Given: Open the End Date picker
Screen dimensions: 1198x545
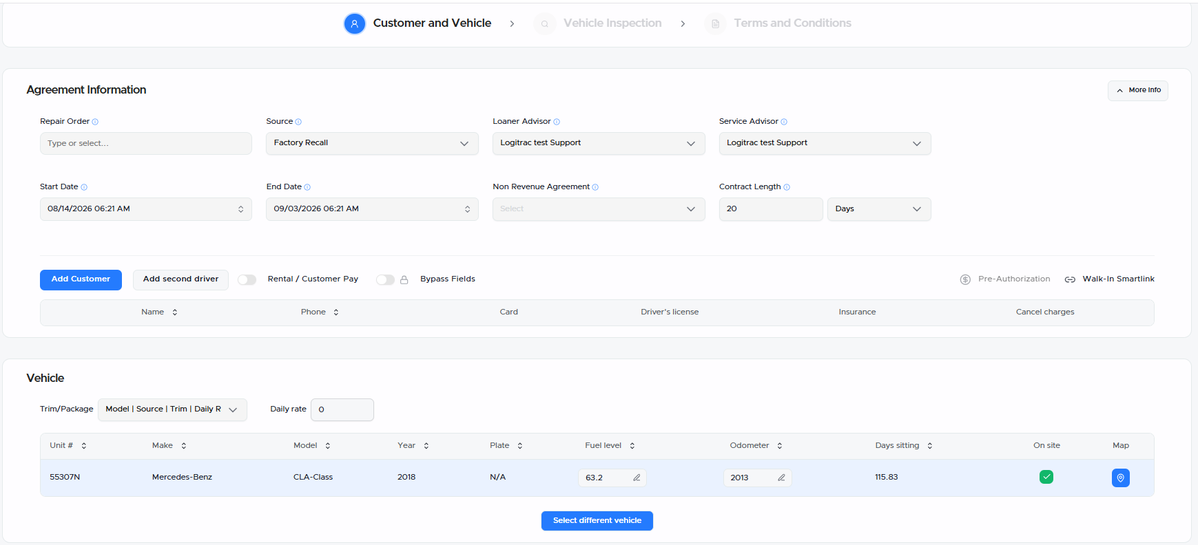Looking at the screenshot, I should [x=372, y=209].
